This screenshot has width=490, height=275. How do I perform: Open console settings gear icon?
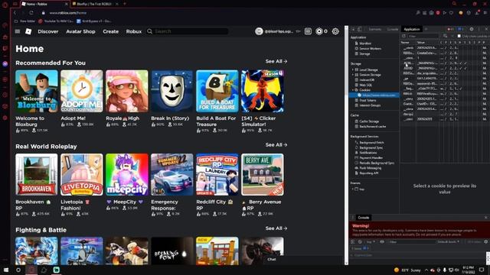485,241
